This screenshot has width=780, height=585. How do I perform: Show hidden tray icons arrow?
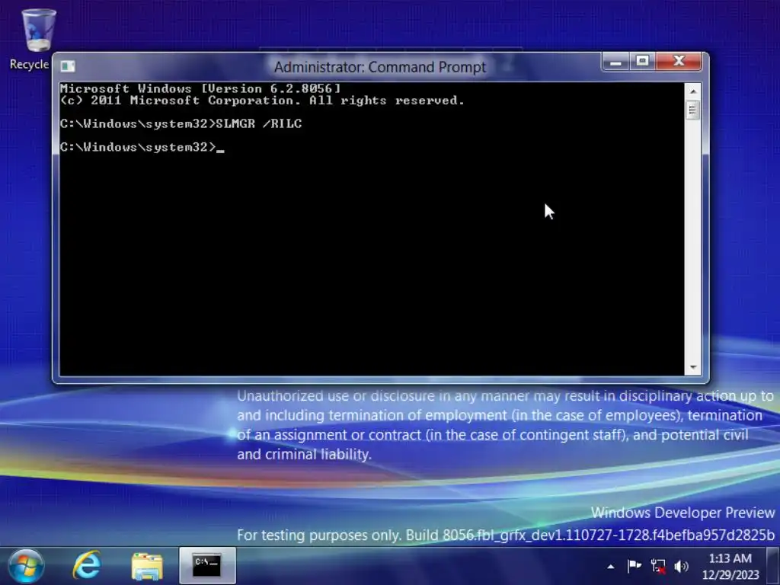coord(610,567)
